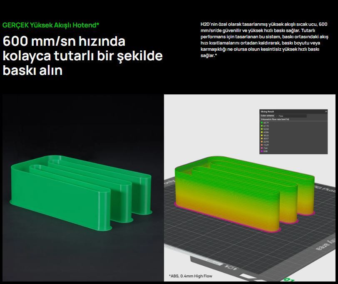Select the 61.15 flow rate color swatch
Screen dimensions: 338x284
pos(261,126)
